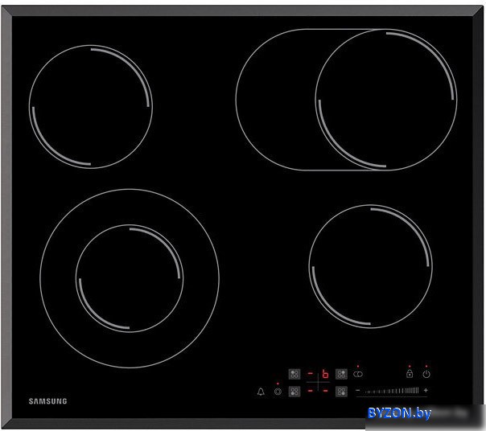Image resolution: width=486 pixels, height=431 pixels.
Task: Click the inner ring of bottom-left dual zone
Action: point(129,278)
